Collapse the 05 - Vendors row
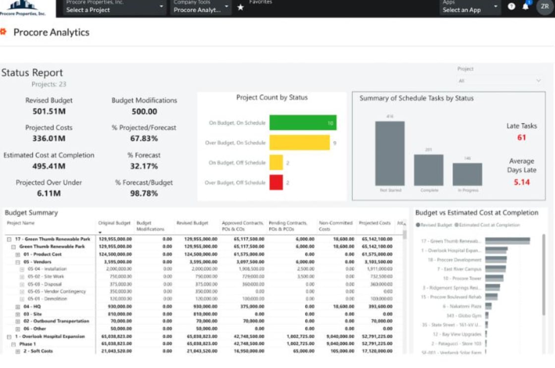The width and height of the screenshot is (555, 368). 18,262
